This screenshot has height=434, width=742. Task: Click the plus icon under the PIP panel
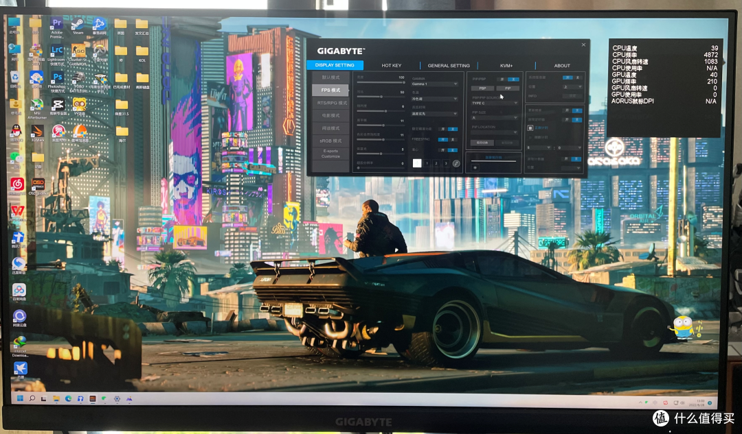pos(475,168)
